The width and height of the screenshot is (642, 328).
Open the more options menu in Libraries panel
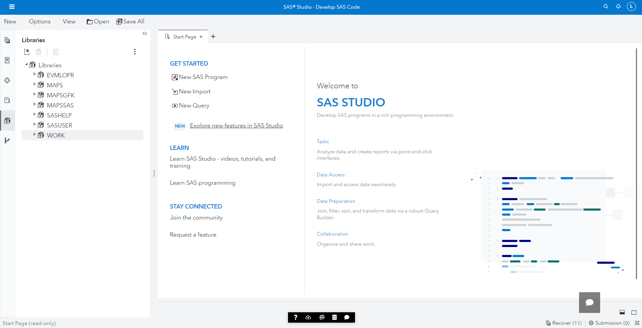pyautogui.click(x=135, y=52)
